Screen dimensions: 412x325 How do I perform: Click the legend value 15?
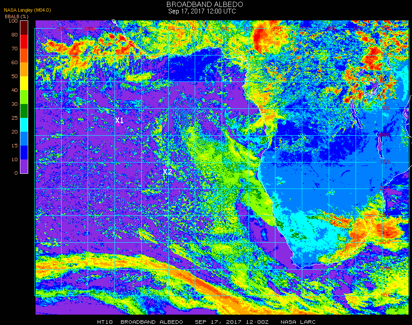pos(14,146)
